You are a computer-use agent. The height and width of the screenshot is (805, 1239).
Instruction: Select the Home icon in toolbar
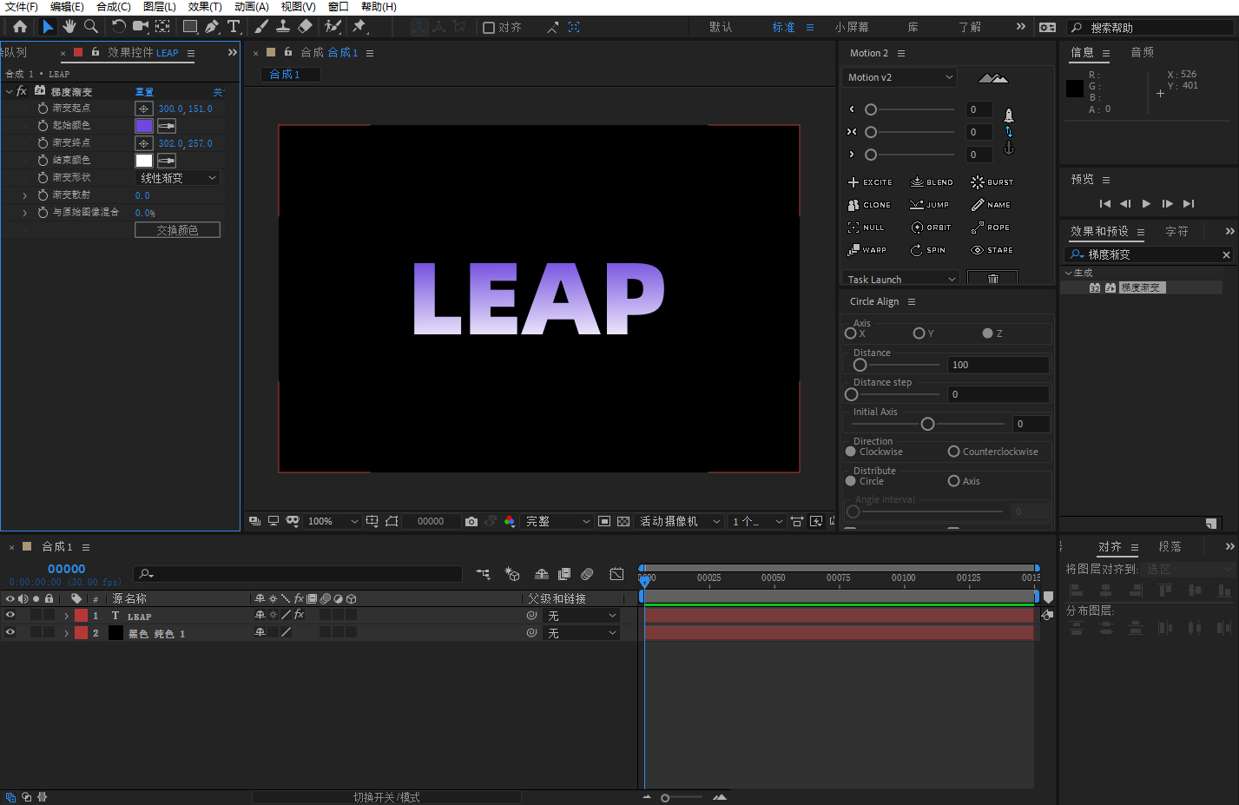coord(20,27)
